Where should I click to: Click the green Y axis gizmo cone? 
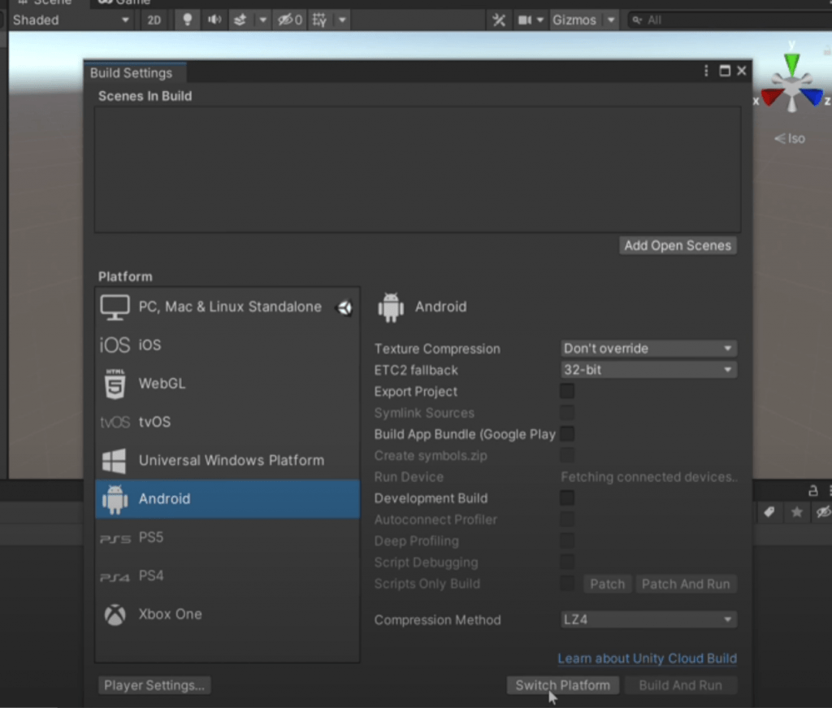(792, 63)
